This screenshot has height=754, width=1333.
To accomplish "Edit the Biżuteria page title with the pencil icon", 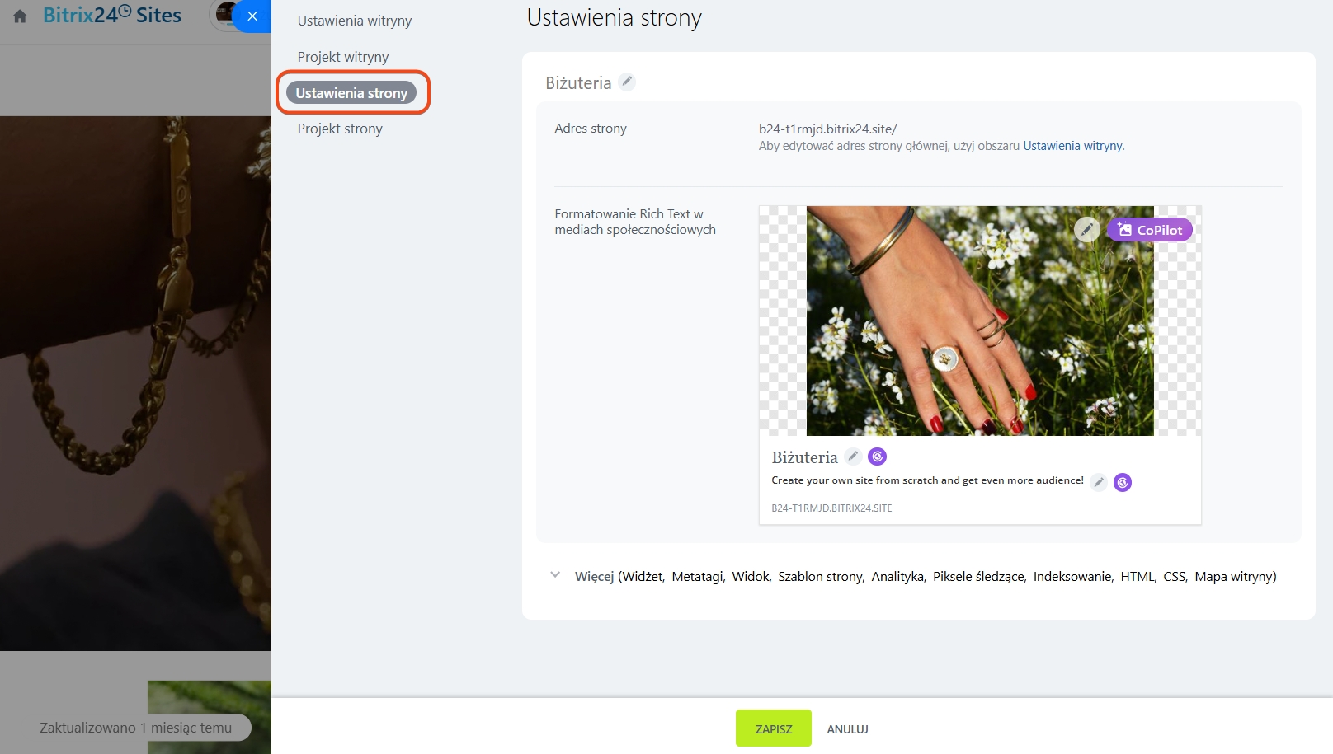I will [x=627, y=82].
